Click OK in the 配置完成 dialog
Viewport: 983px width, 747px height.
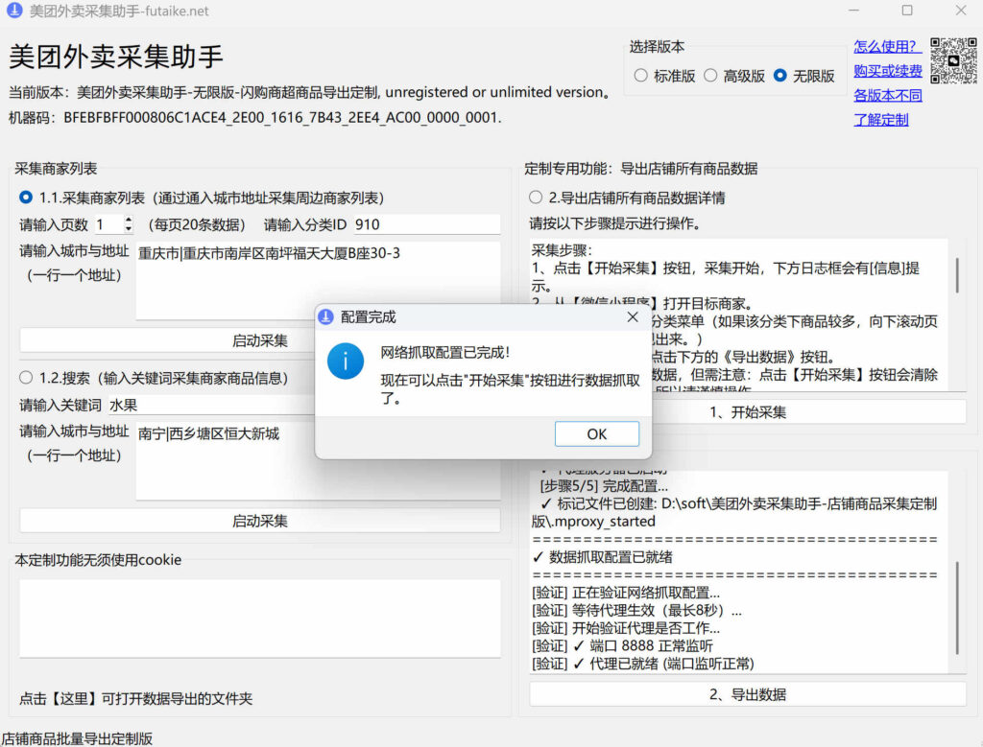(596, 434)
